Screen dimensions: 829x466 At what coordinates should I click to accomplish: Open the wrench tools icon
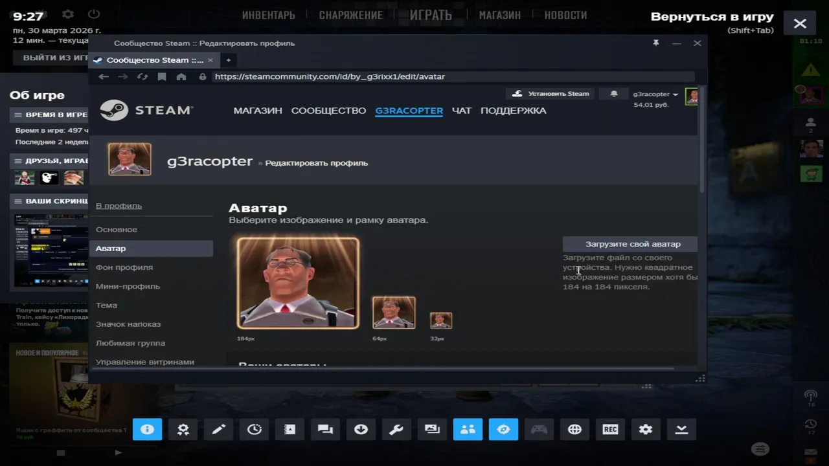396,429
